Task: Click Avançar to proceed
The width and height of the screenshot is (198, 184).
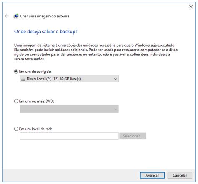Action: [x=152, y=175]
